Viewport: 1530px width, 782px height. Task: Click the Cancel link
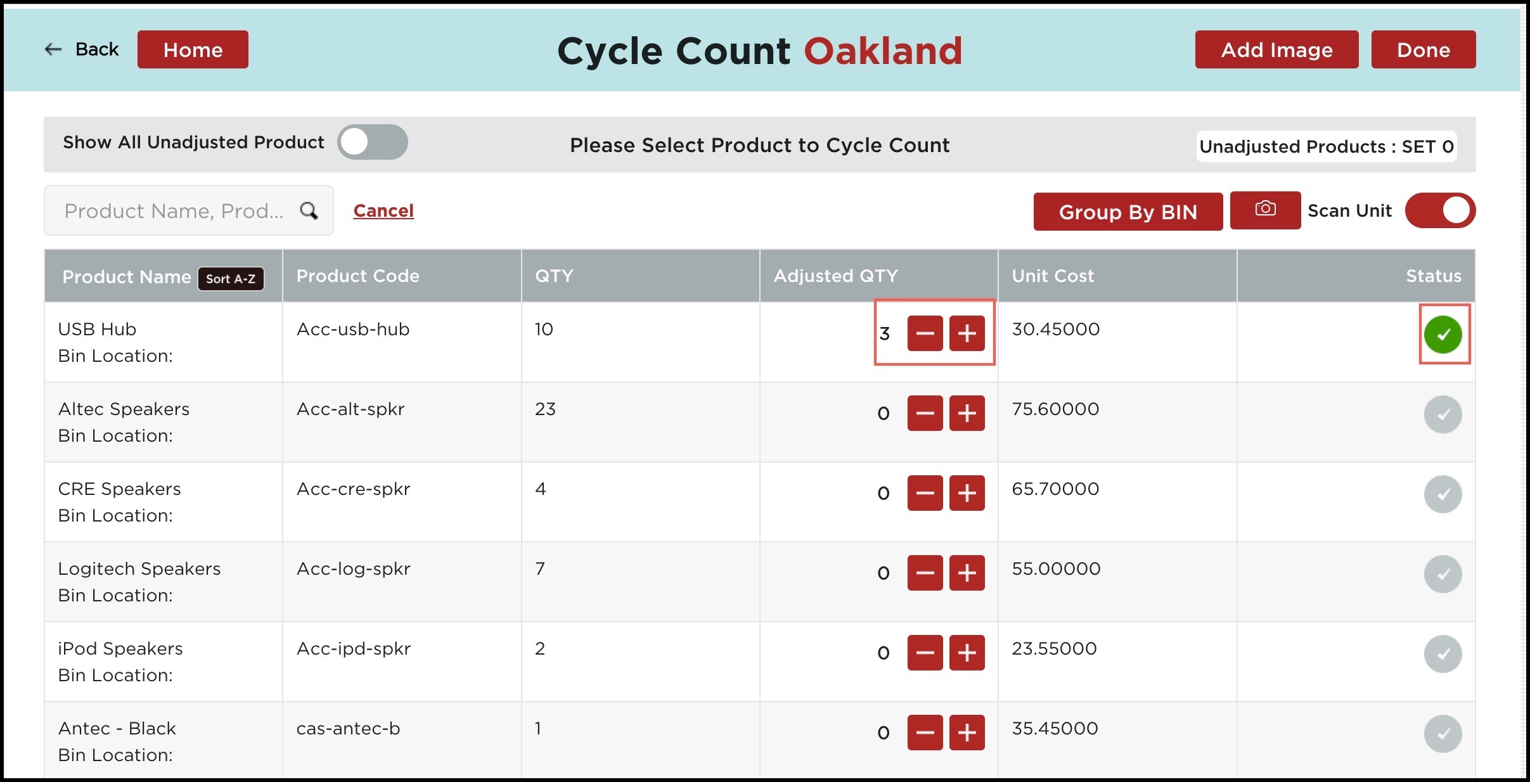click(383, 210)
